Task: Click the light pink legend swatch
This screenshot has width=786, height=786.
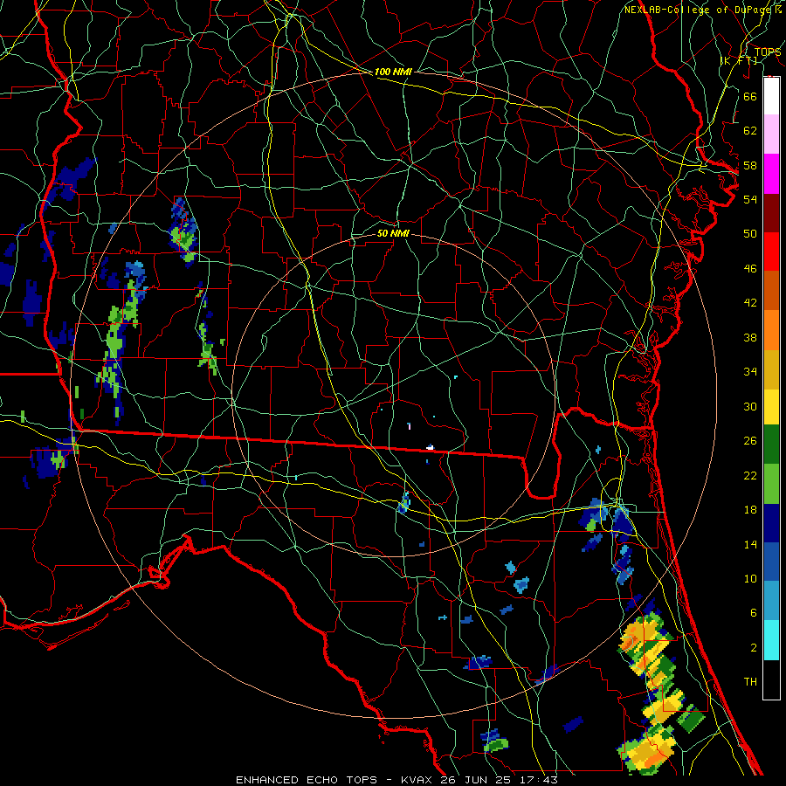Action: tap(771, 134)
